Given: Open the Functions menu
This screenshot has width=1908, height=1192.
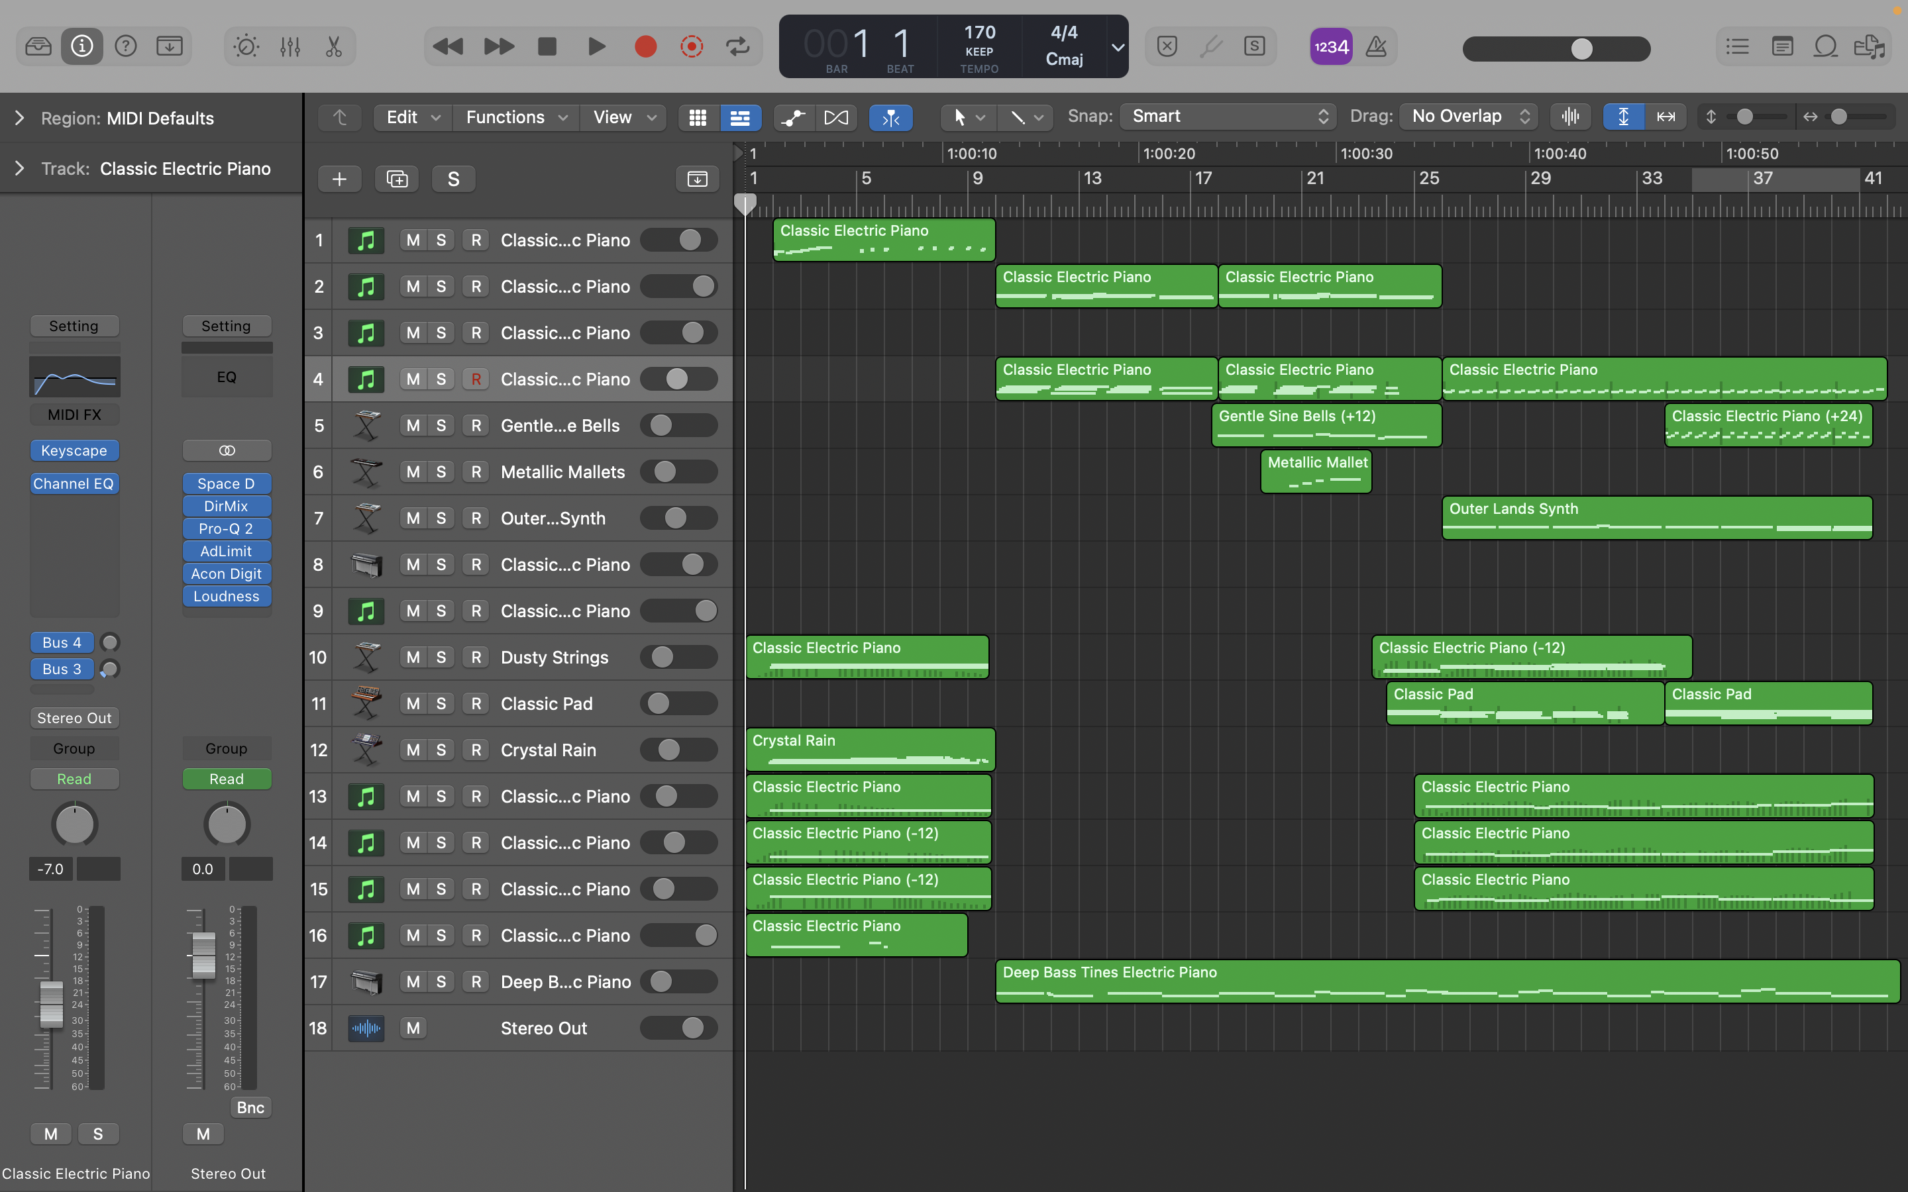Looking at the screenshot, I should click(515, 117).
